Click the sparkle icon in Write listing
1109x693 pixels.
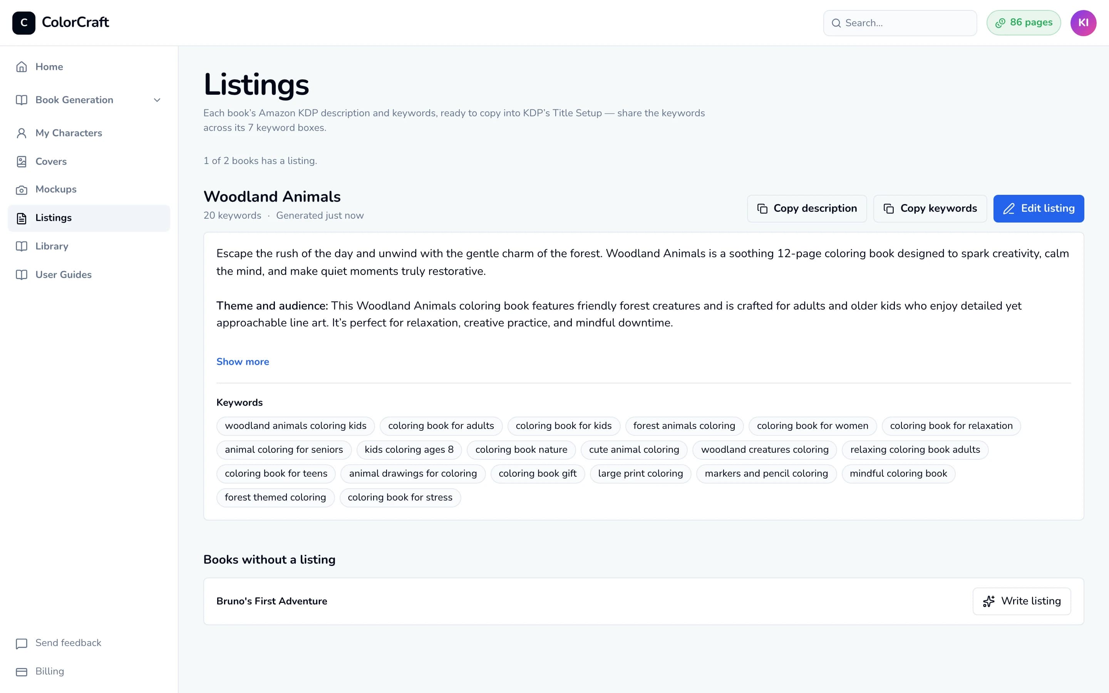[989, 601]
